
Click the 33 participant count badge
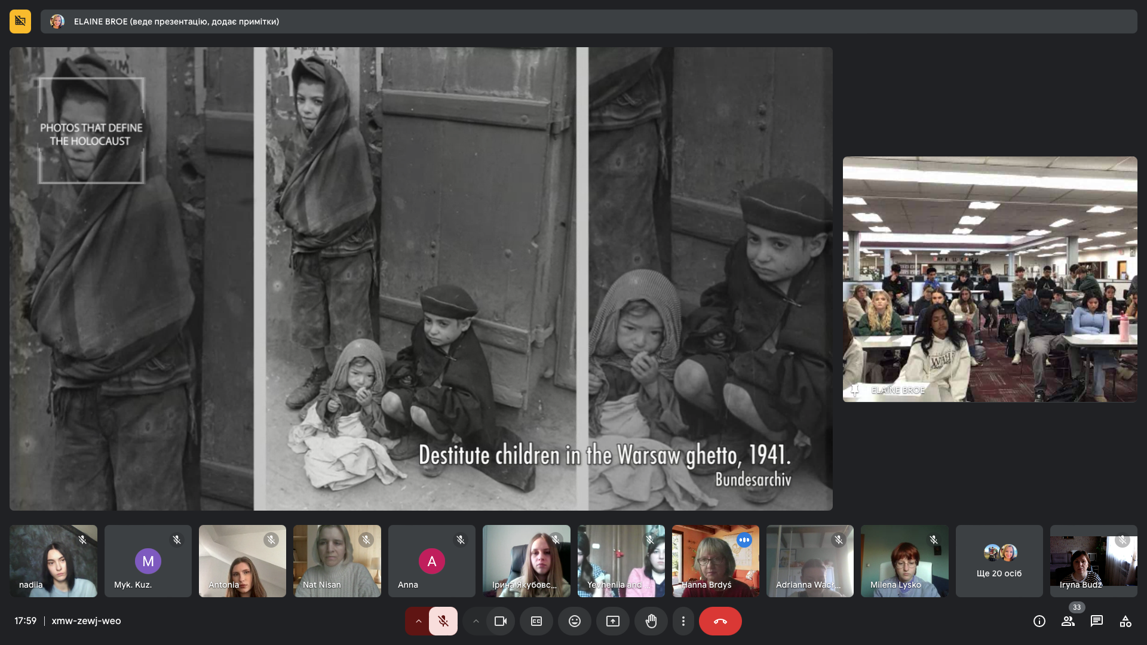pos(1077,607)
